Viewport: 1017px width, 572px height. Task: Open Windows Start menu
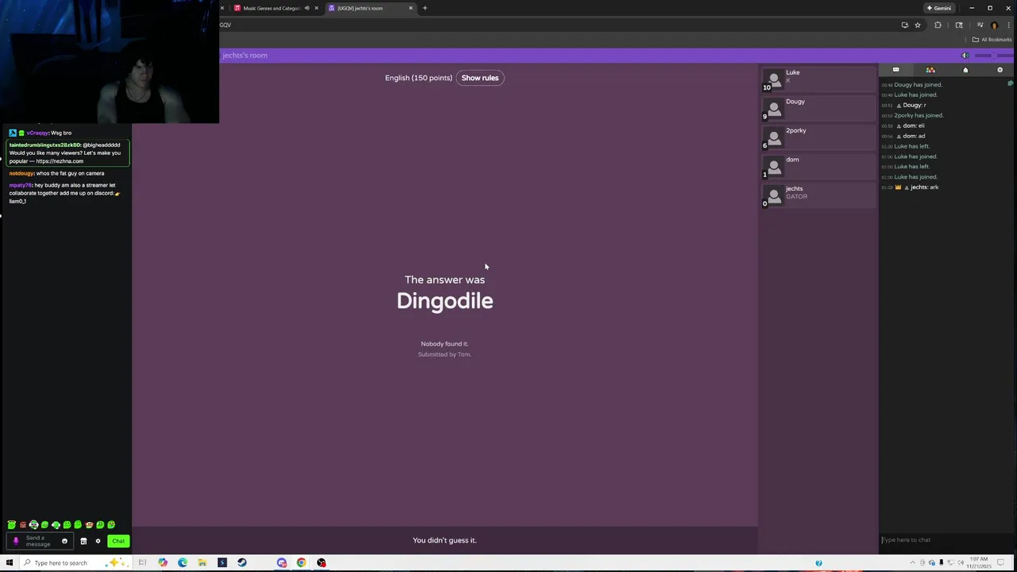[x=10, y=562]
